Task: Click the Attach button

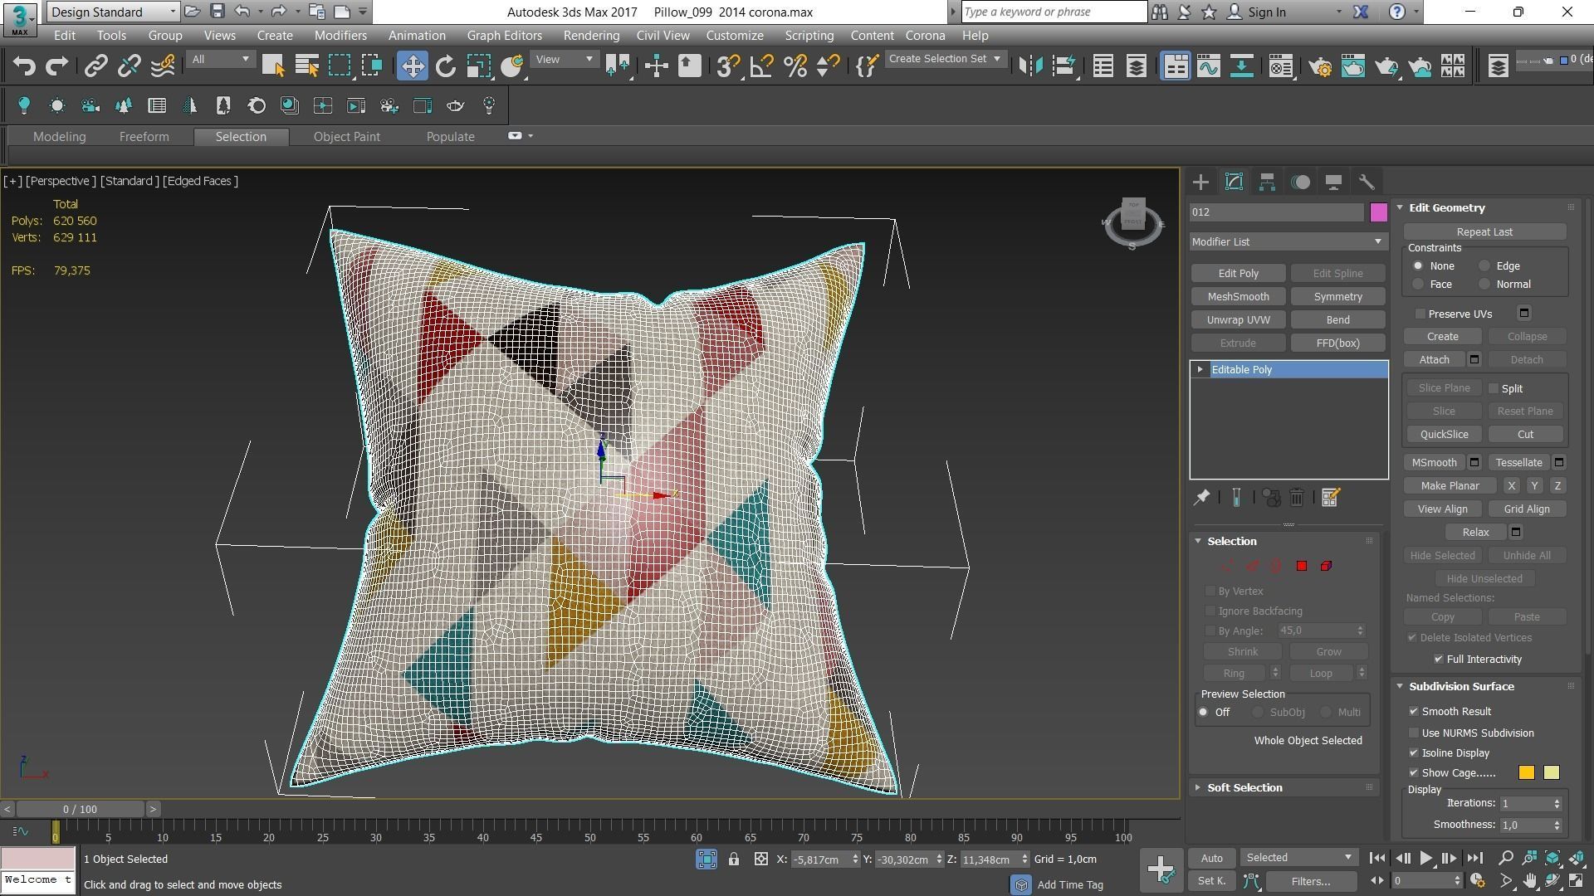Action: [1434, 360]
